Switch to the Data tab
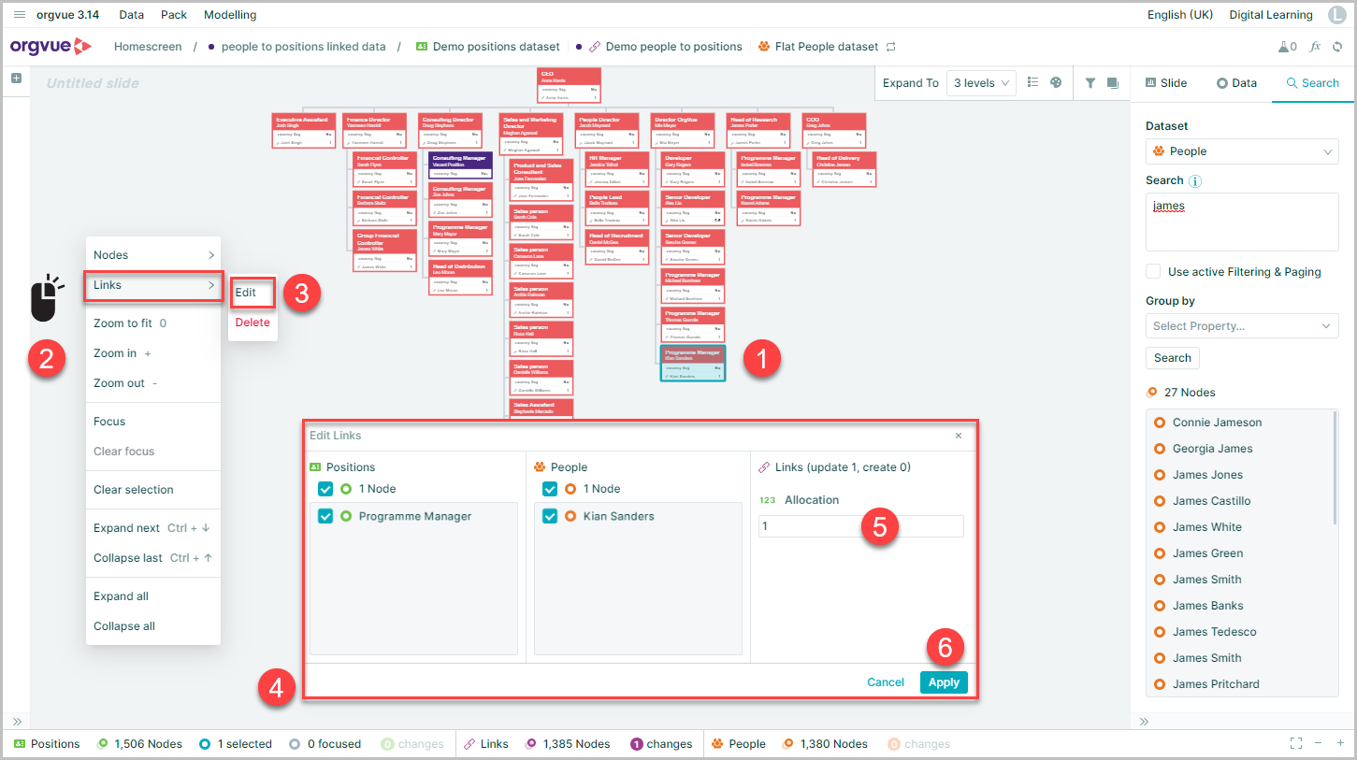Viewport: 1357px width, 760px height. (x=1236, y=83)
